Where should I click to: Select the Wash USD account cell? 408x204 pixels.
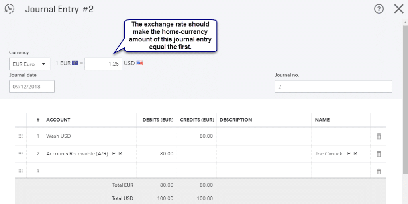(x=90, y=136)
